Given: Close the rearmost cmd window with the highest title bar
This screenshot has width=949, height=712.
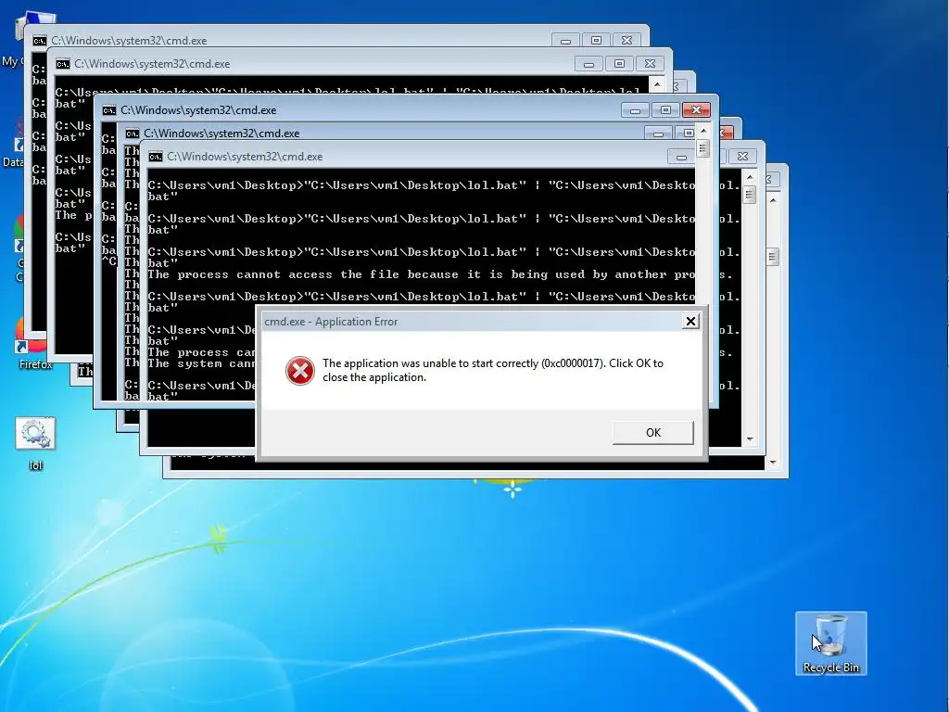Looking at the screenshot, I should coord(627,41).
